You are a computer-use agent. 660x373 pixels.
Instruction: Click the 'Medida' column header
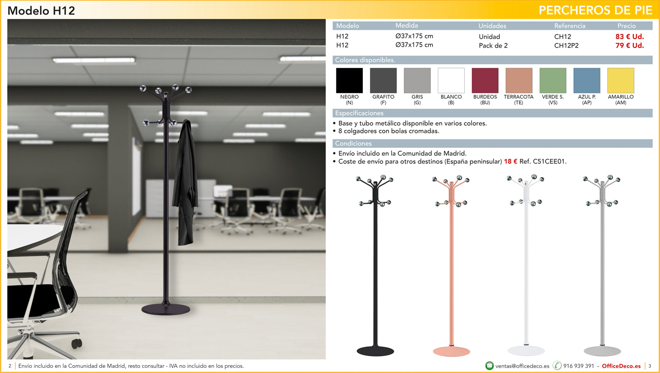[407, 26]
